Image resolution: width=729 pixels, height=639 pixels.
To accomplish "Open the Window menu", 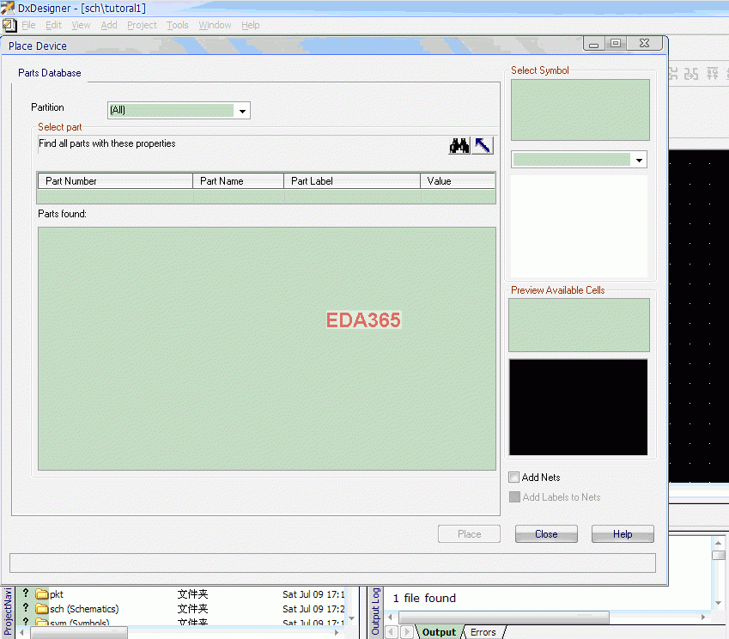I will [x=215, y=25].
